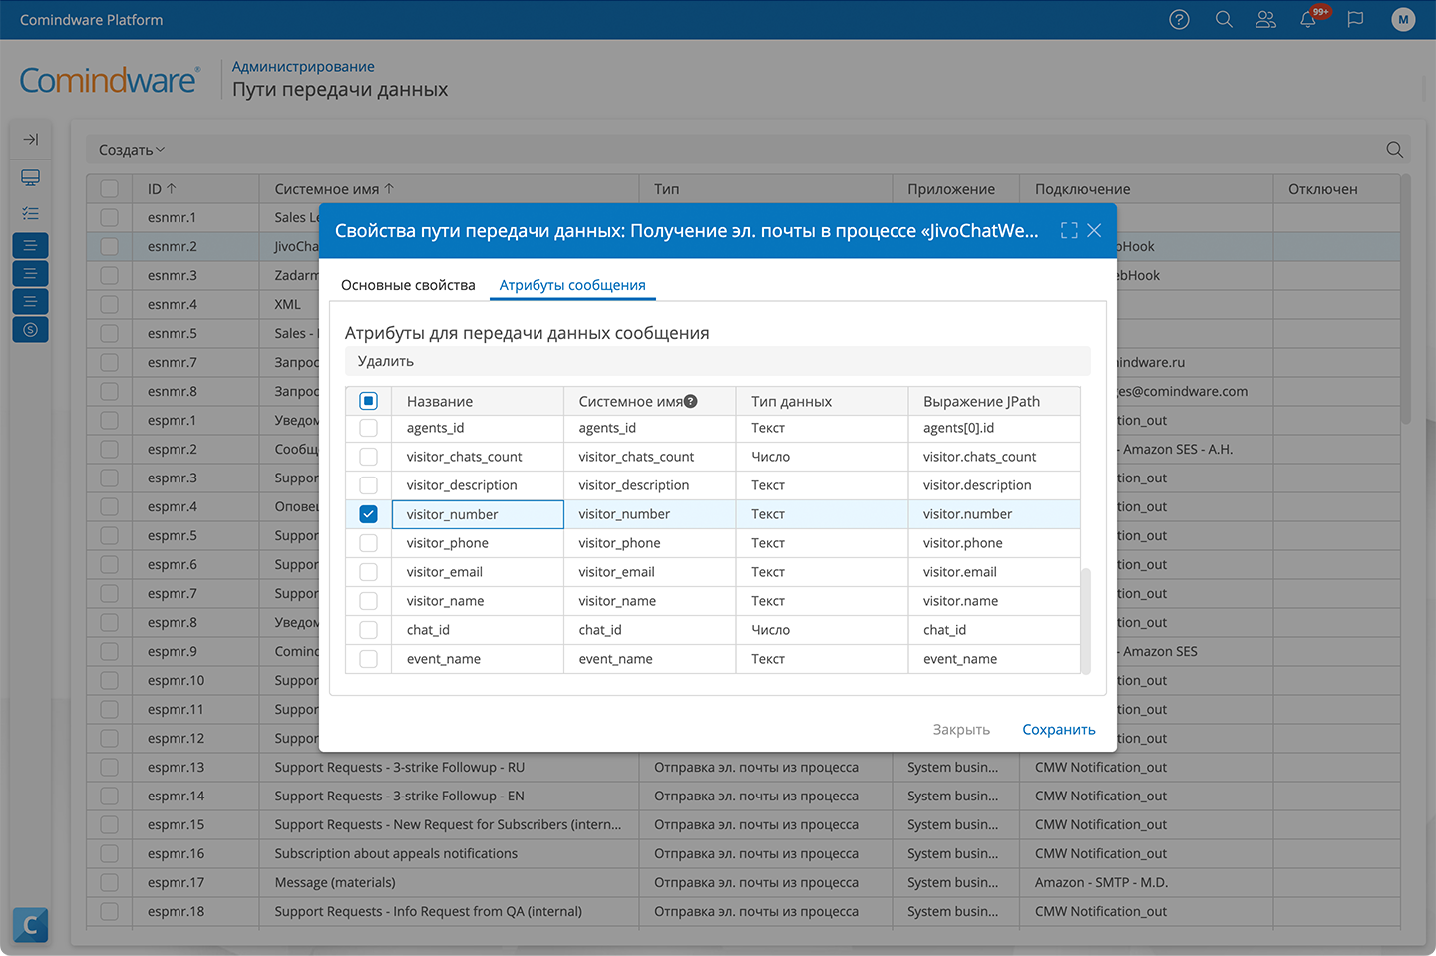Click the Подключение column header
This screenshot has width=1436, height=956.
point(1146,189)
